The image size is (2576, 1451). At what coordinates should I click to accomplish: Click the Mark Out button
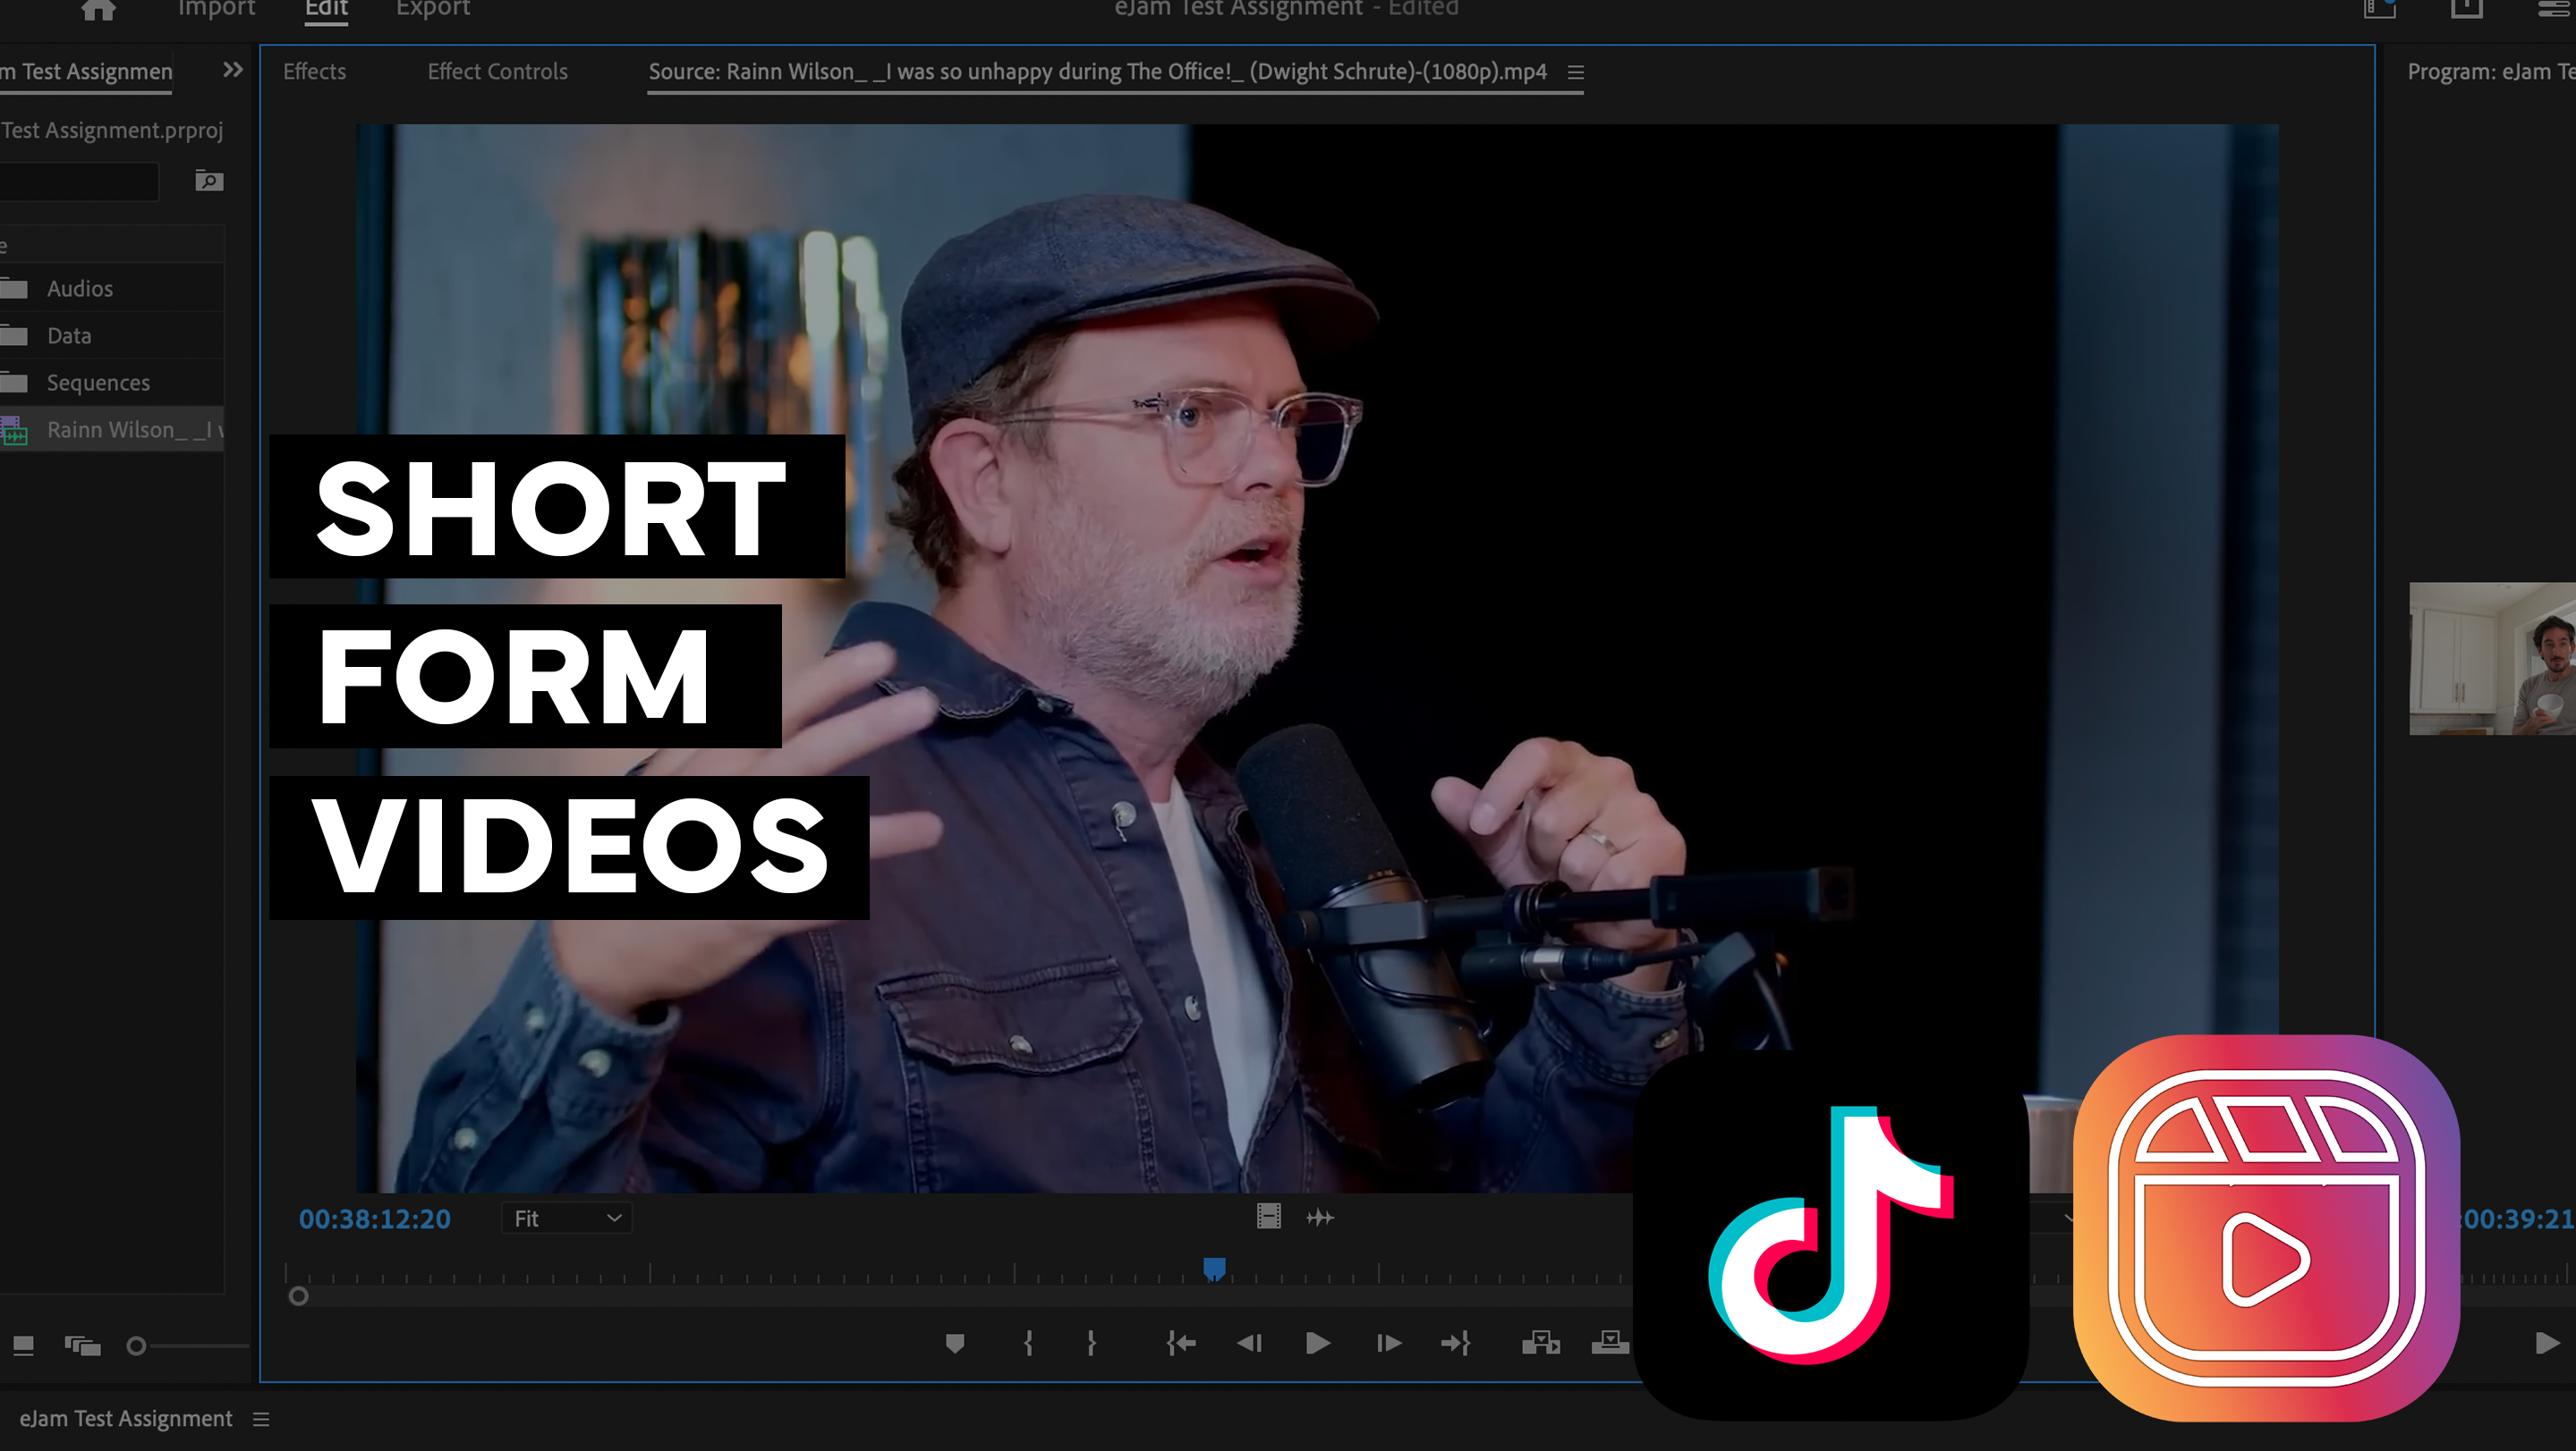[1091, 1343]
